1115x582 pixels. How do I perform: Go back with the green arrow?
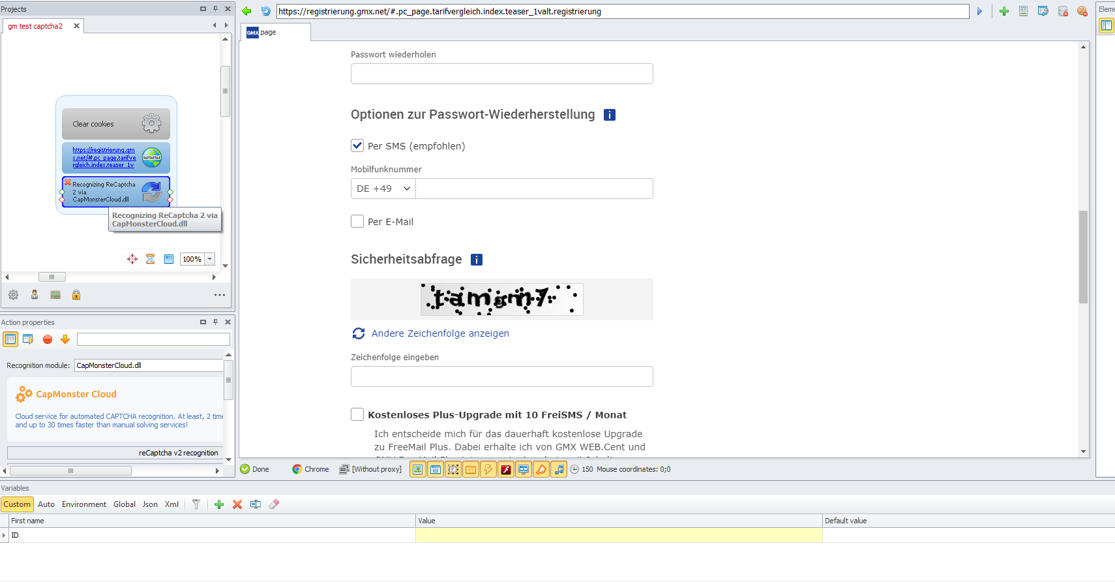click(x=246, y=11)
